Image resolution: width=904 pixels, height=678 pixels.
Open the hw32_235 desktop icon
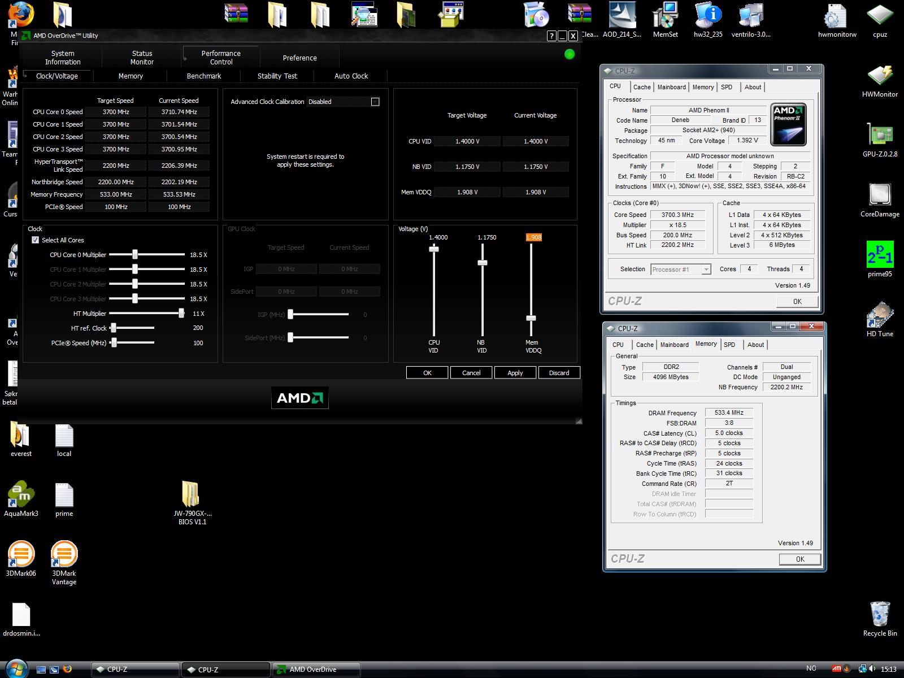(708, 20)
